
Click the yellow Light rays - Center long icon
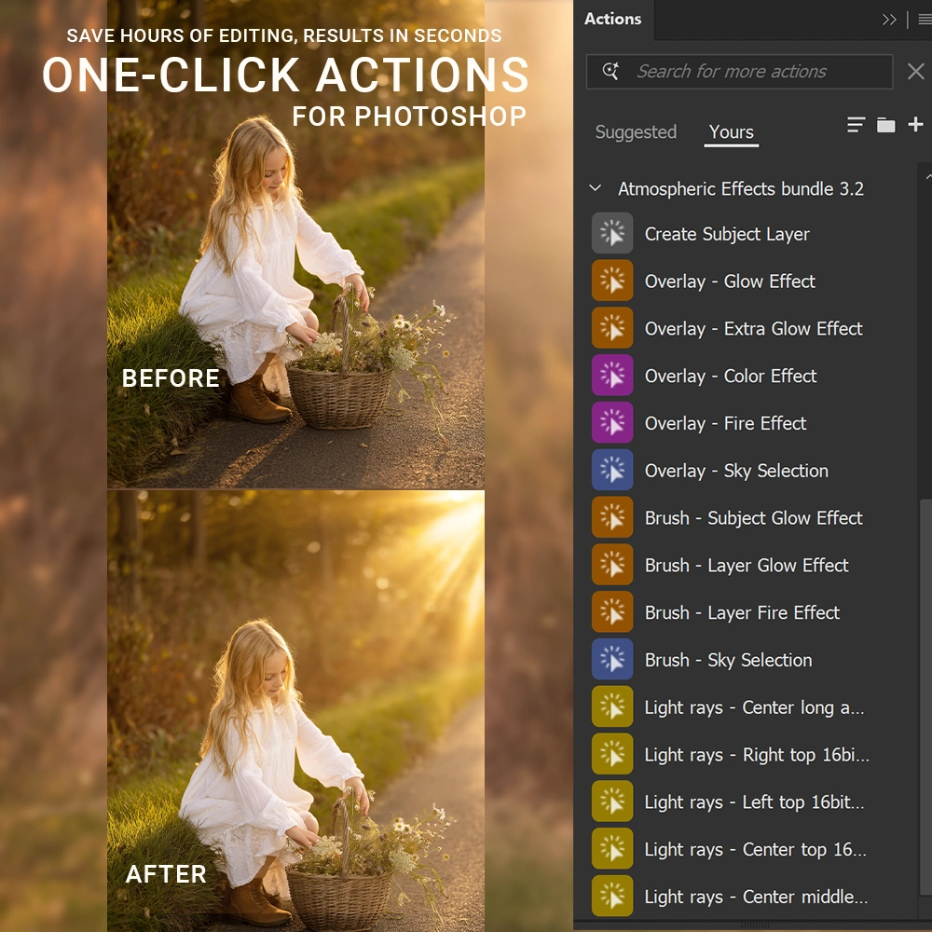pos(612,707)
